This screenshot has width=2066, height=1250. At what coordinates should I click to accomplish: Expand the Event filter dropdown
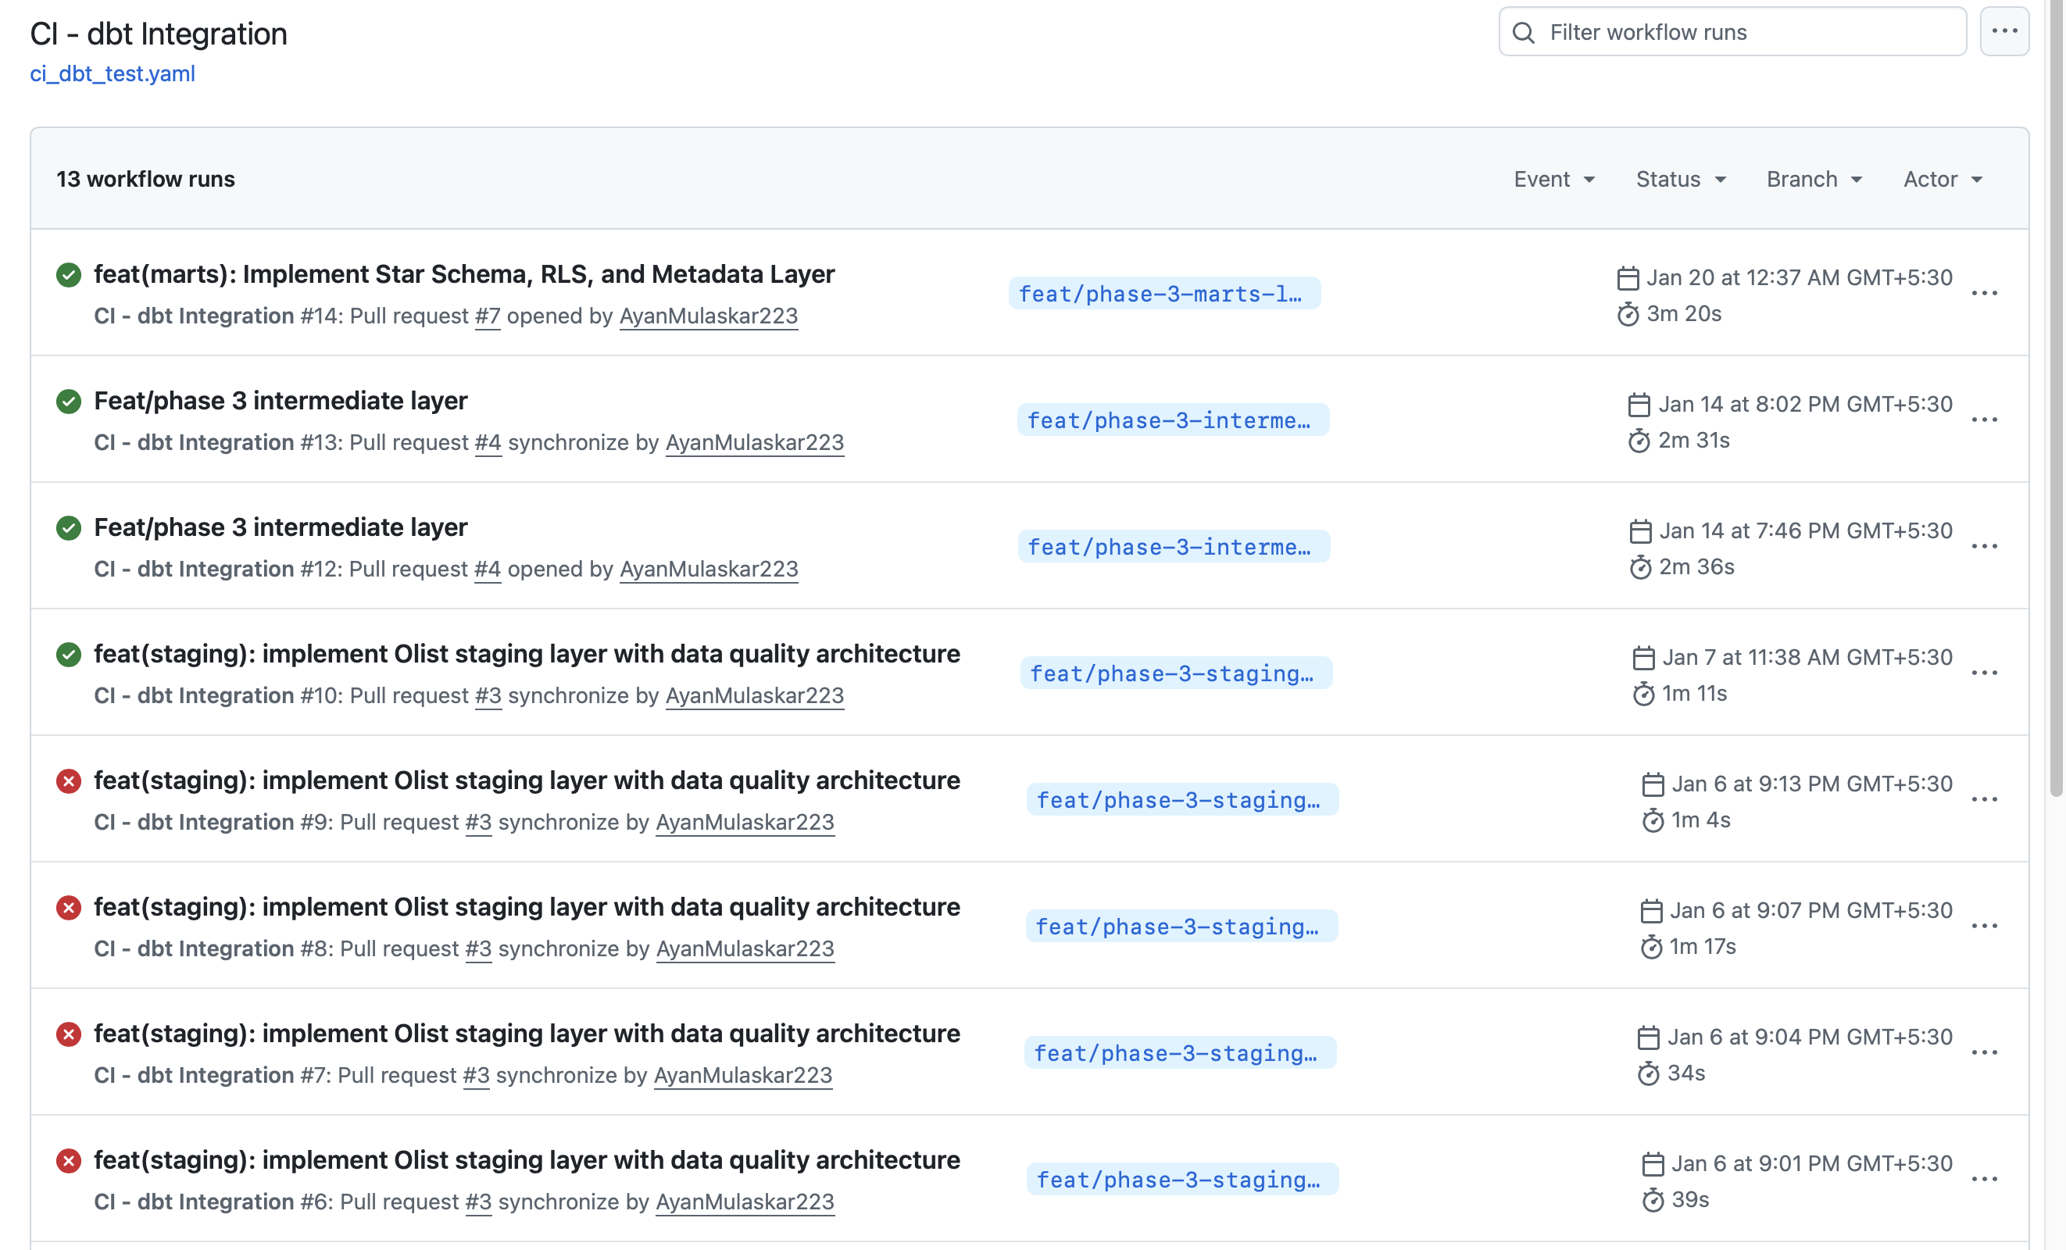pyautogui.click(x=1553, y=180)
